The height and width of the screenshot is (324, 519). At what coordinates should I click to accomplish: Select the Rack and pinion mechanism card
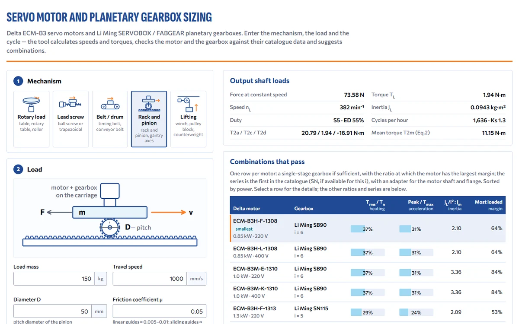coord(149,119)
